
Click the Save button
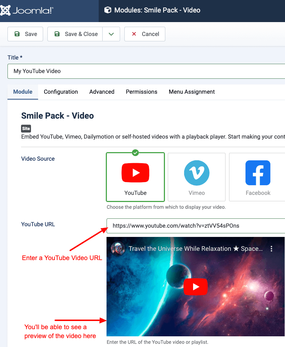pos(25,34)
